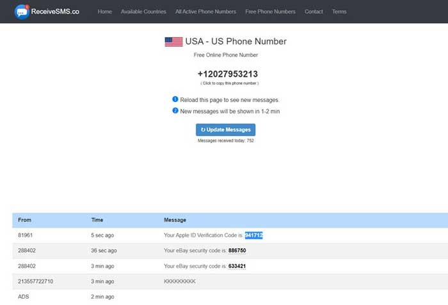Click sender 81961 in the table
The width and height of the screenshot is (448, 305).
coord(25,235)
